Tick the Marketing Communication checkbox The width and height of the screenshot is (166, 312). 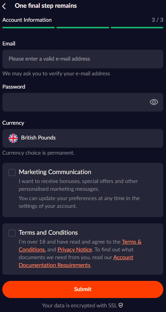12,173
